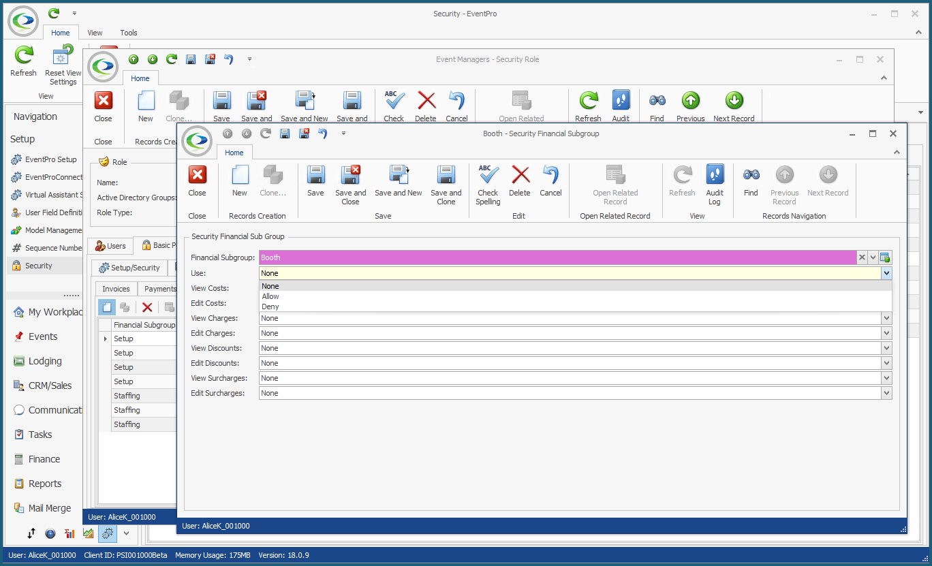Click Financial Subgroup field showing Booth
The image size is (932, 566).
[x=557, y=257]
